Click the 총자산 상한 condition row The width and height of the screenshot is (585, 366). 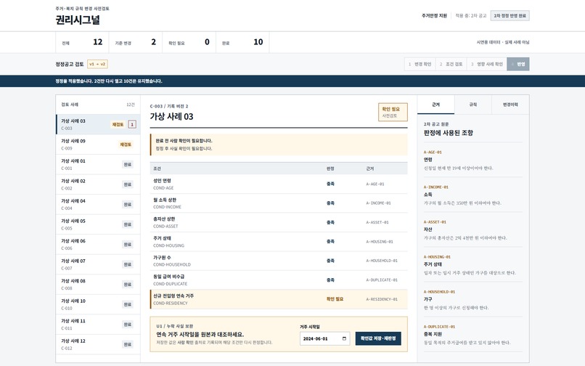click(278, 223)
